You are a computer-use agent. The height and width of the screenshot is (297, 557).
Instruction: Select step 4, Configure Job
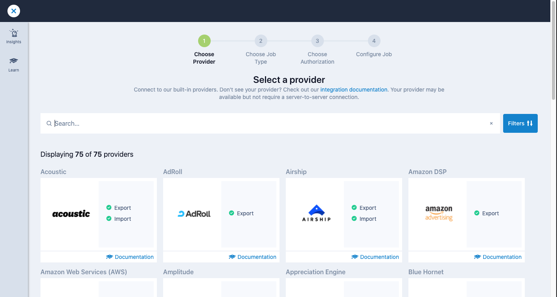click(x=374, y=41)
